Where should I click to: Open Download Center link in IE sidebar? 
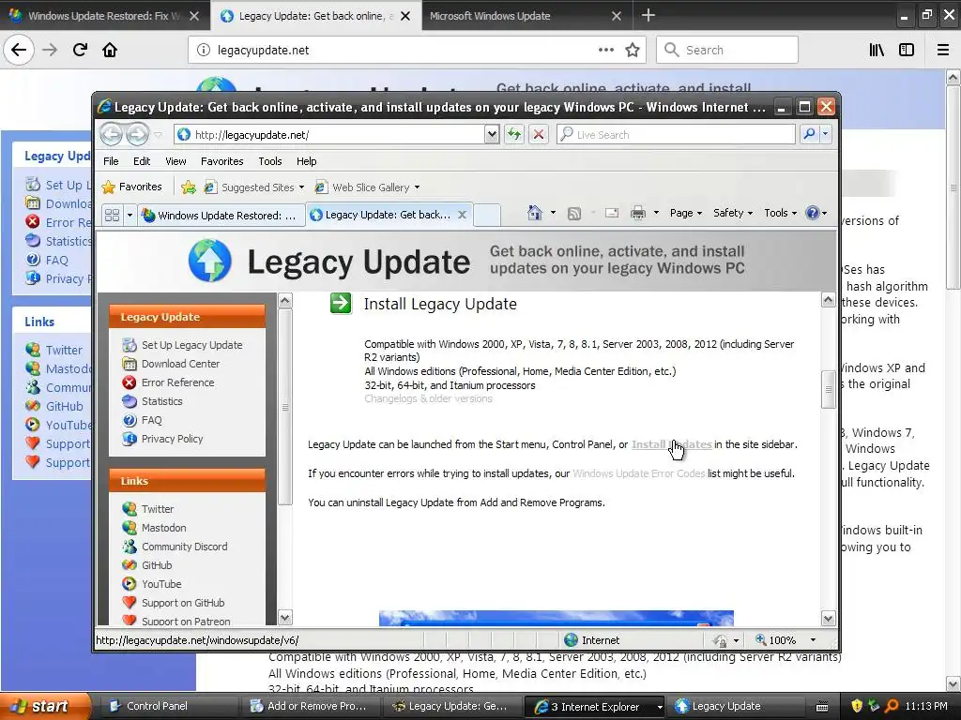point(180,364)
